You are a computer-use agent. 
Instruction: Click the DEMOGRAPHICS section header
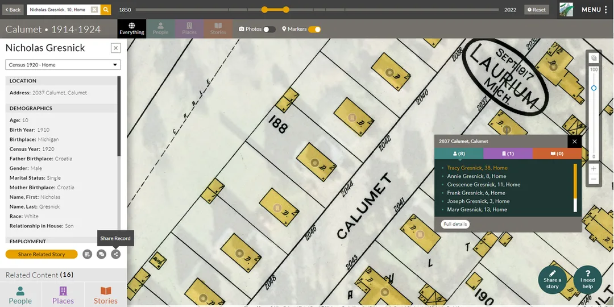61,108
